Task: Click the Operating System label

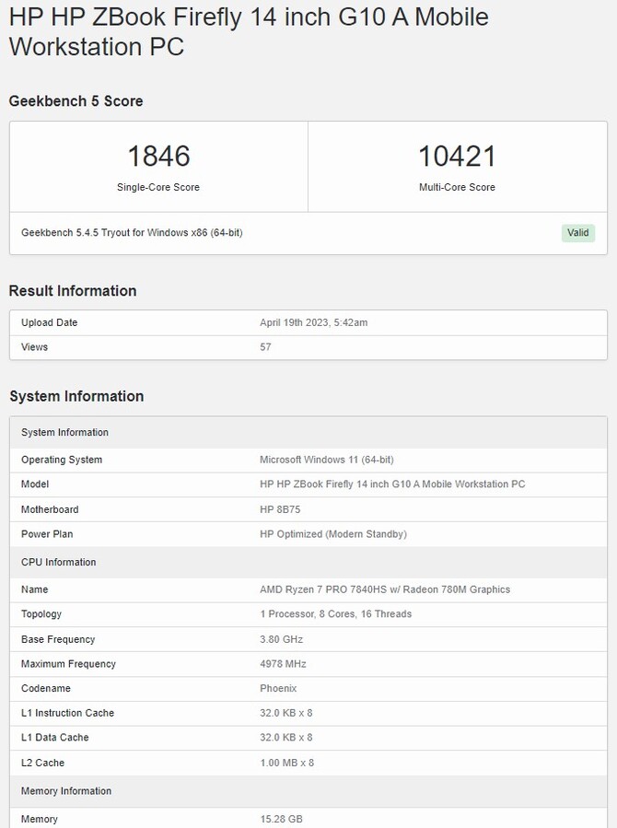Action: coord(62,460)
